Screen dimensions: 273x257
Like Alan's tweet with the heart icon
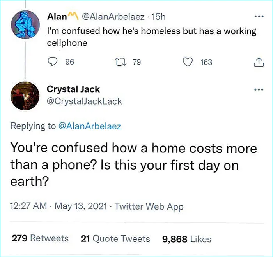[189, 62]
